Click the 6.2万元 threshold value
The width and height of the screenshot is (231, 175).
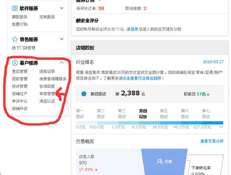[x=139, y=127]
